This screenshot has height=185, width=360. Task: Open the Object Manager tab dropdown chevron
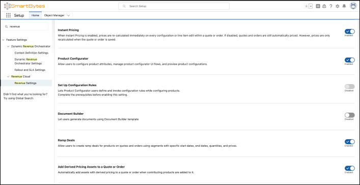click(x=68, y=15)
